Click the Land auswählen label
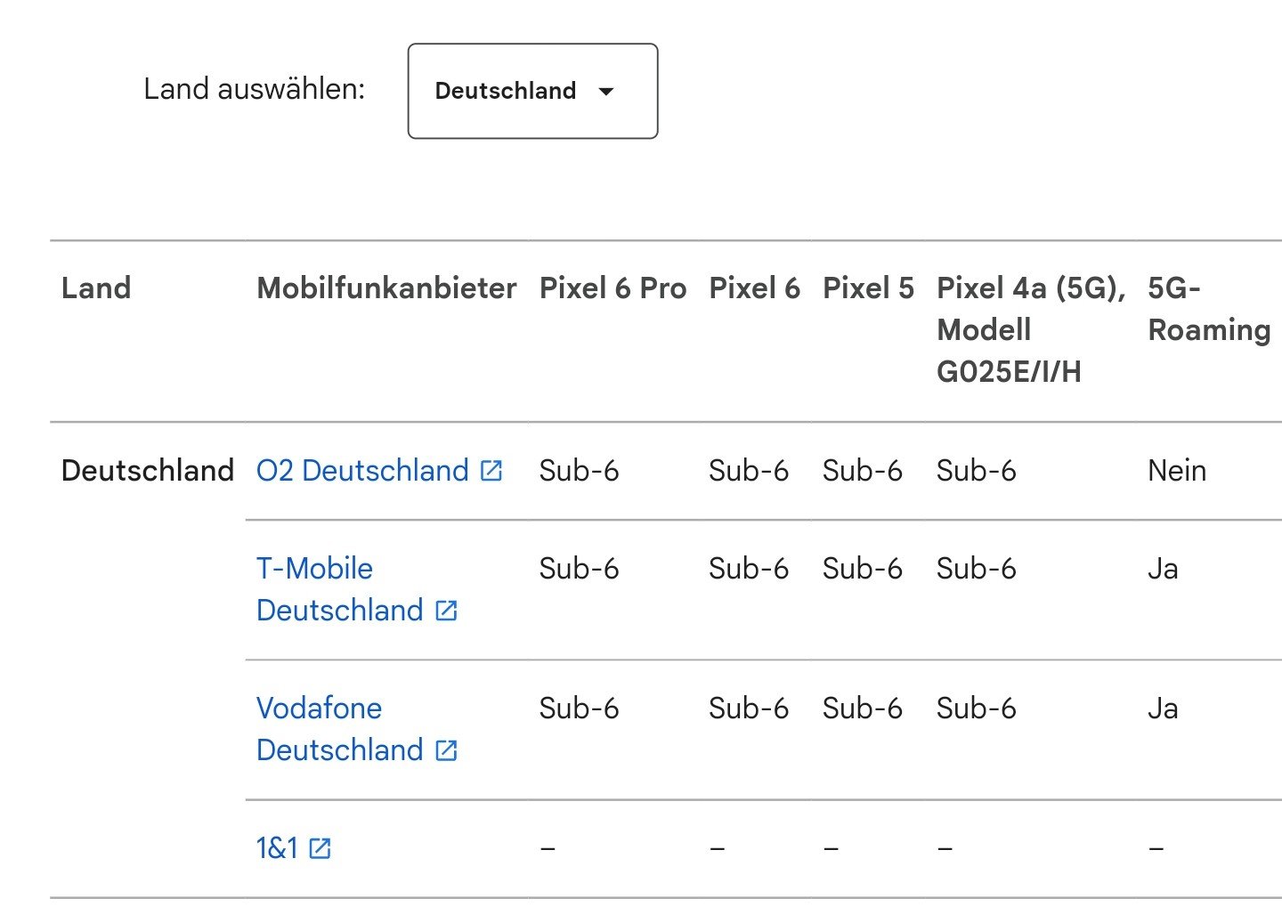The height and width of the screenshot is (915, 1282). tap(255, 89)
